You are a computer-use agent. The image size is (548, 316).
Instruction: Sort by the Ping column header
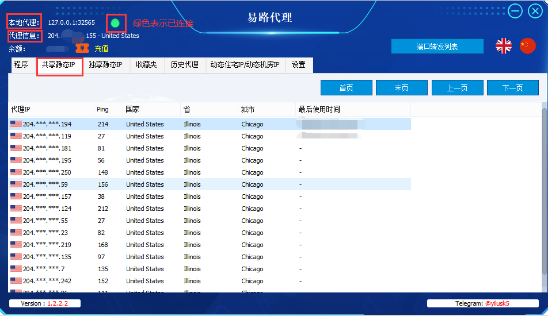pyautogui.click(x=109, y=109)
